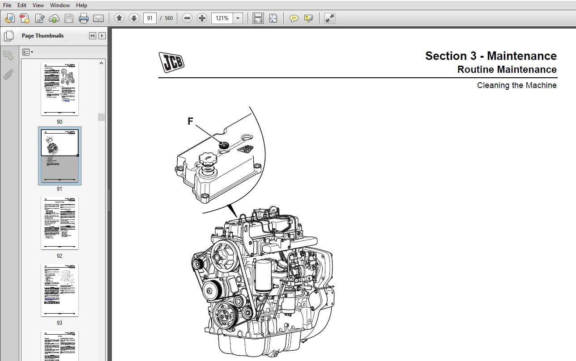Select the page 91 thumbnail
This screenshot has height=361, width=576.
pos(60,155)
